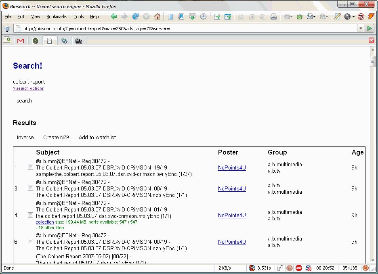This screenshot has width=378, height=274.
Task: Go to Home page icon
Action: click(157, 17)
